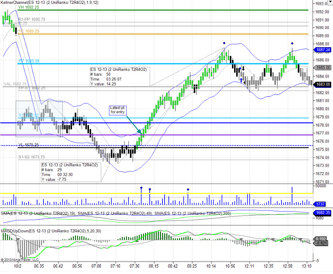Click the YH 1692.25 green line label

(29, 7)
